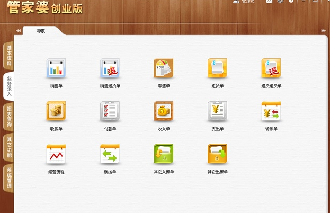Screen dimensions: 330x213
Task: Open the 其它出库单 other stock-out icon
Action: 217,155
